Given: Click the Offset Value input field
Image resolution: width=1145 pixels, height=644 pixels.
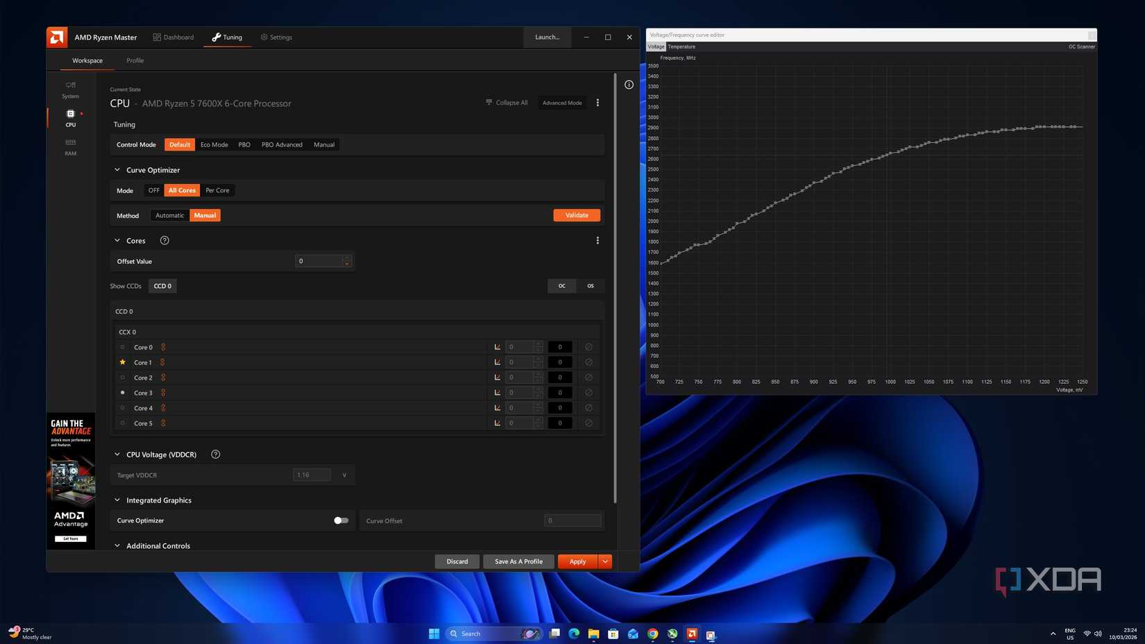Looking at the screenshot, I should [319, 262].
